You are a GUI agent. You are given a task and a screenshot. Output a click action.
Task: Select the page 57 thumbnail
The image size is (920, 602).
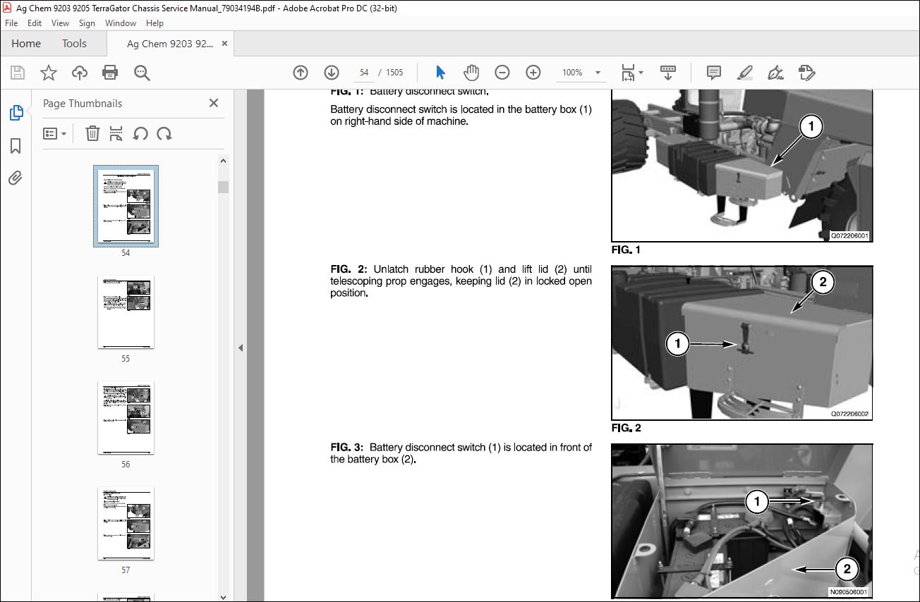[x=126, y=523]
